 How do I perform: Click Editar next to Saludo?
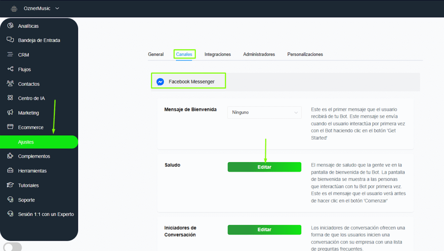[x=264, y=166]
